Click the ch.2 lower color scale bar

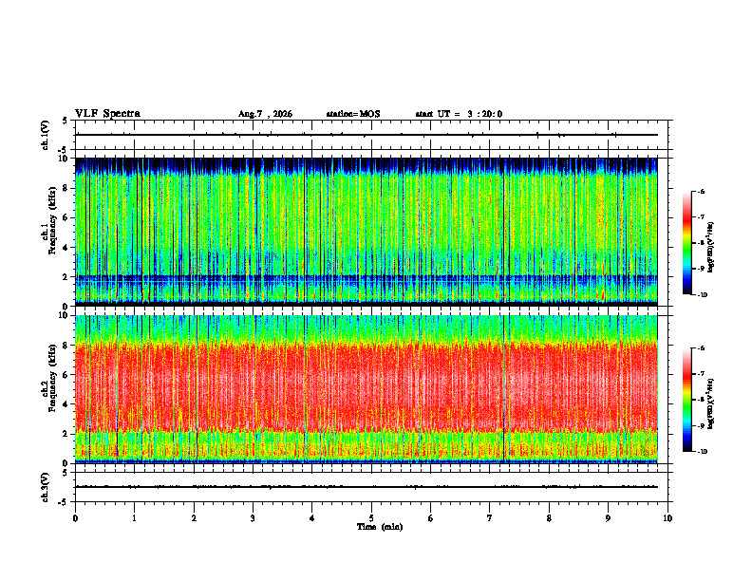click(x=686, y=400)
